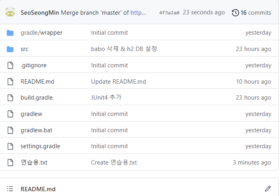The width and height of the screenshot is (280, 196).
Task: Open gradlew.bat file
Action: [x=37, y=130]
